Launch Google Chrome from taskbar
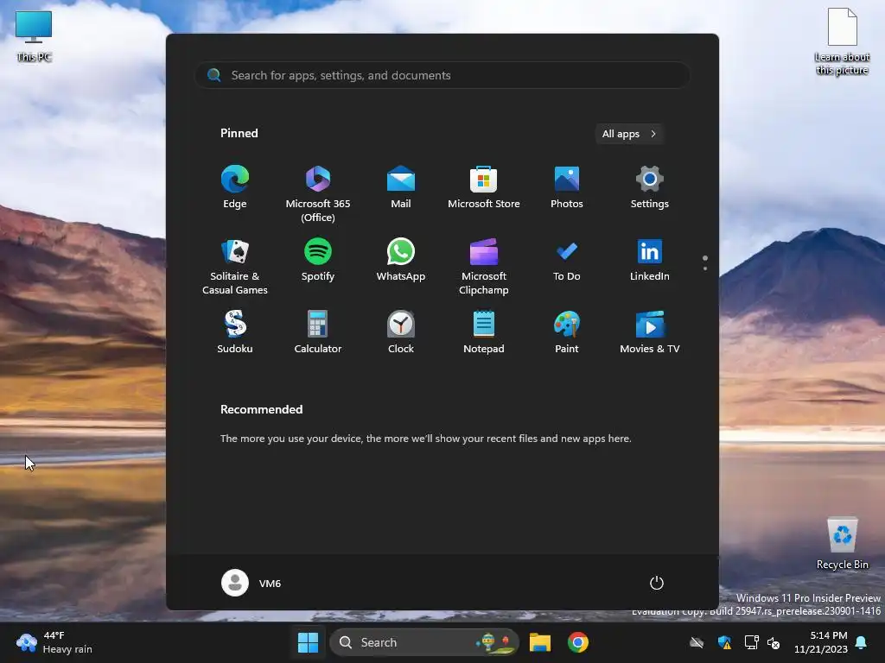 coord(578,642)
